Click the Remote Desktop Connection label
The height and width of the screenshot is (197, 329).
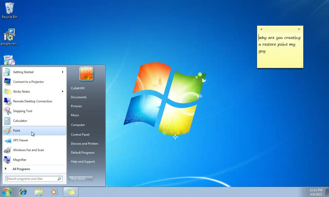33,101
